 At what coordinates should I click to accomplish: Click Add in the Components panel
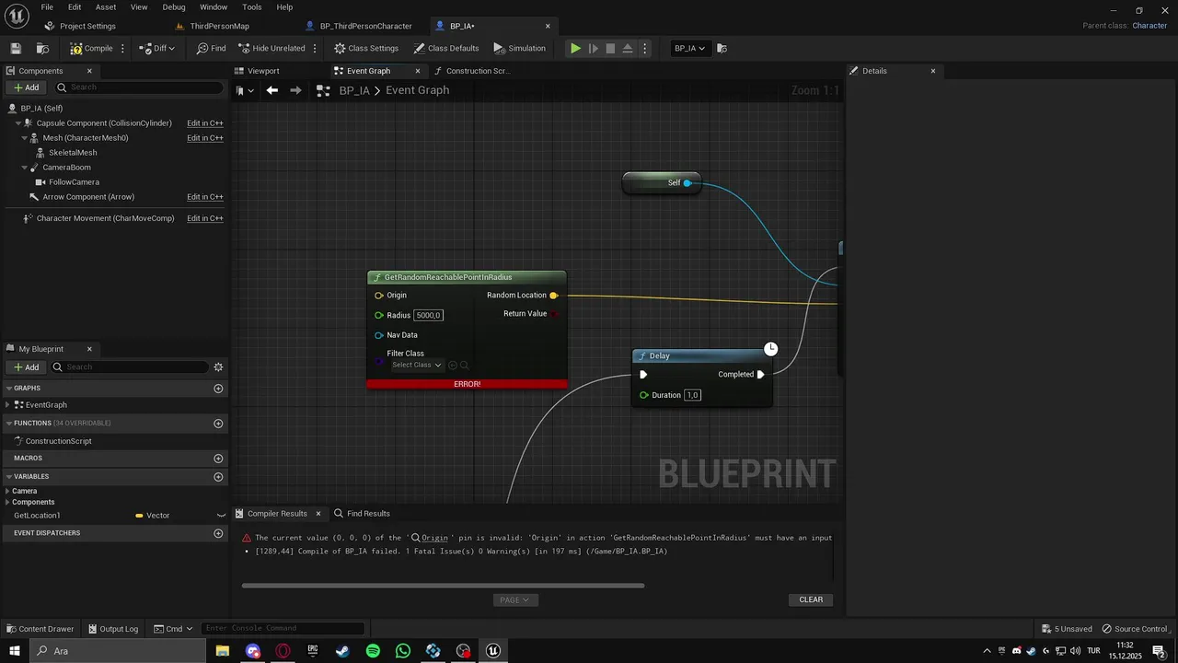pyautogui.click(x=27, y=87)
